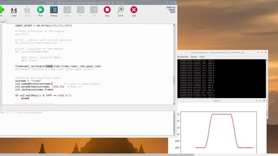Click the terminal output area
Viewport: 278px width, 156px height.
(222, 78)
